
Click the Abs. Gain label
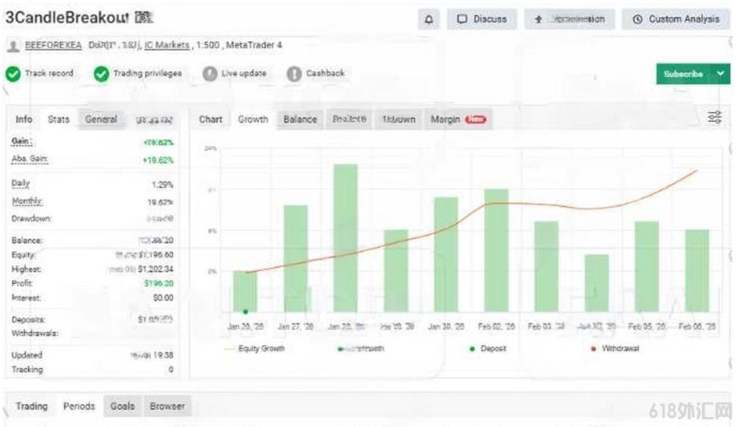pos(30,160)
